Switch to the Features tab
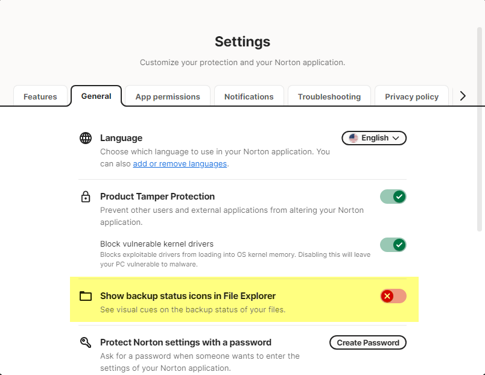The height and width of the screenshot is (375, 485). (40, 96)
